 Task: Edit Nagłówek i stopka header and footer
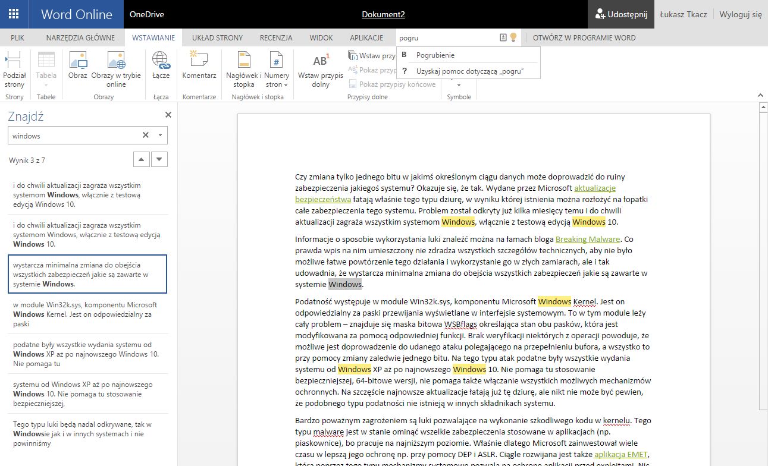(x=243, y=70)
